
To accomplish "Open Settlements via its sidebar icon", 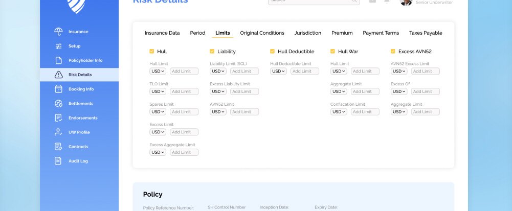I will point(58,104).
